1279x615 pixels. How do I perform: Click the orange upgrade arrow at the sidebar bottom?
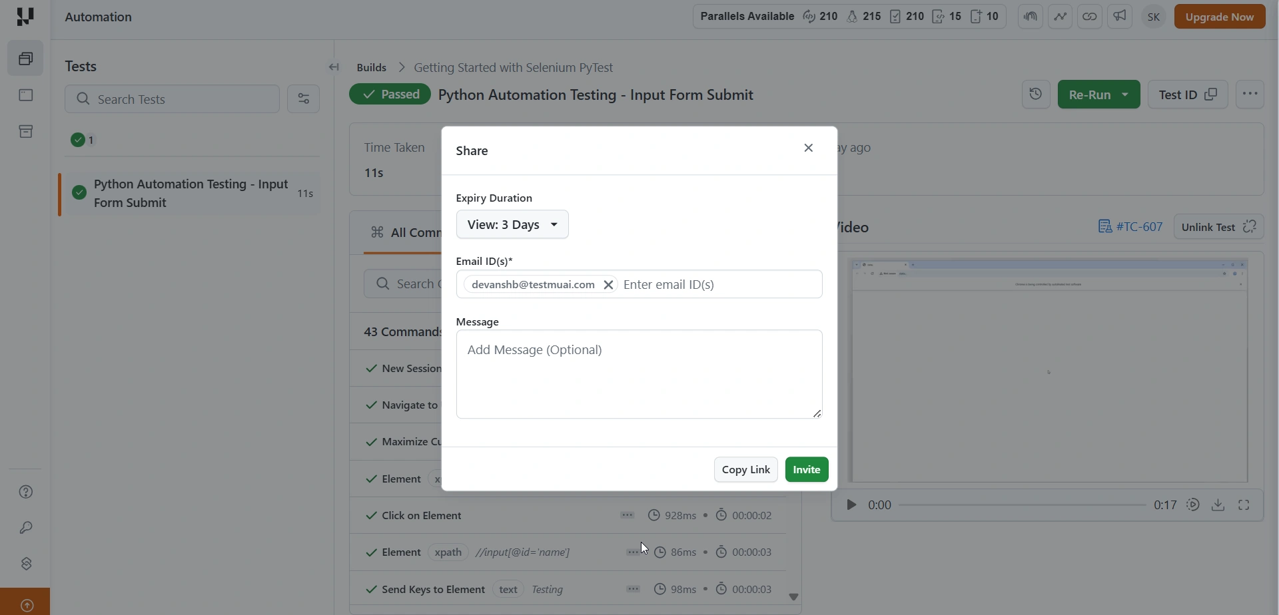[27, 605]
